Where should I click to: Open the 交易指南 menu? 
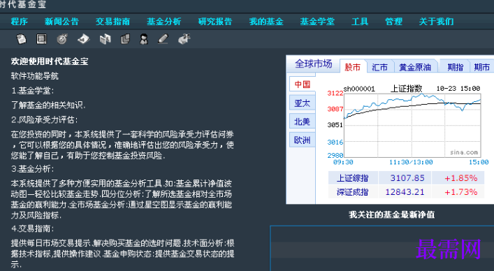[112, 22]
